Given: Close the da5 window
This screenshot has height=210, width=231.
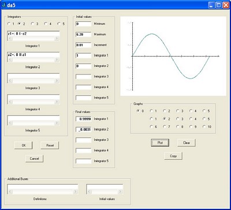Looking at the screenshot, I should (226, 5).
